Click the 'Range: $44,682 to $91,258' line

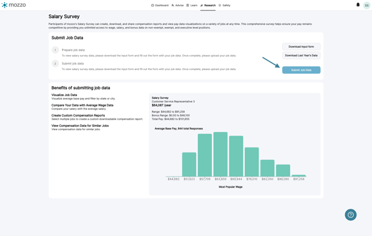[x=168, y=111]
